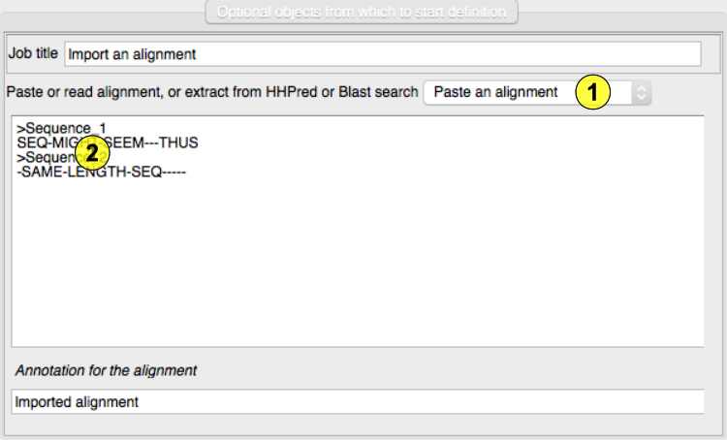Click the dropdown's up-down arrow icon
This screenshot has height=440, width=727.
(640, 92)
